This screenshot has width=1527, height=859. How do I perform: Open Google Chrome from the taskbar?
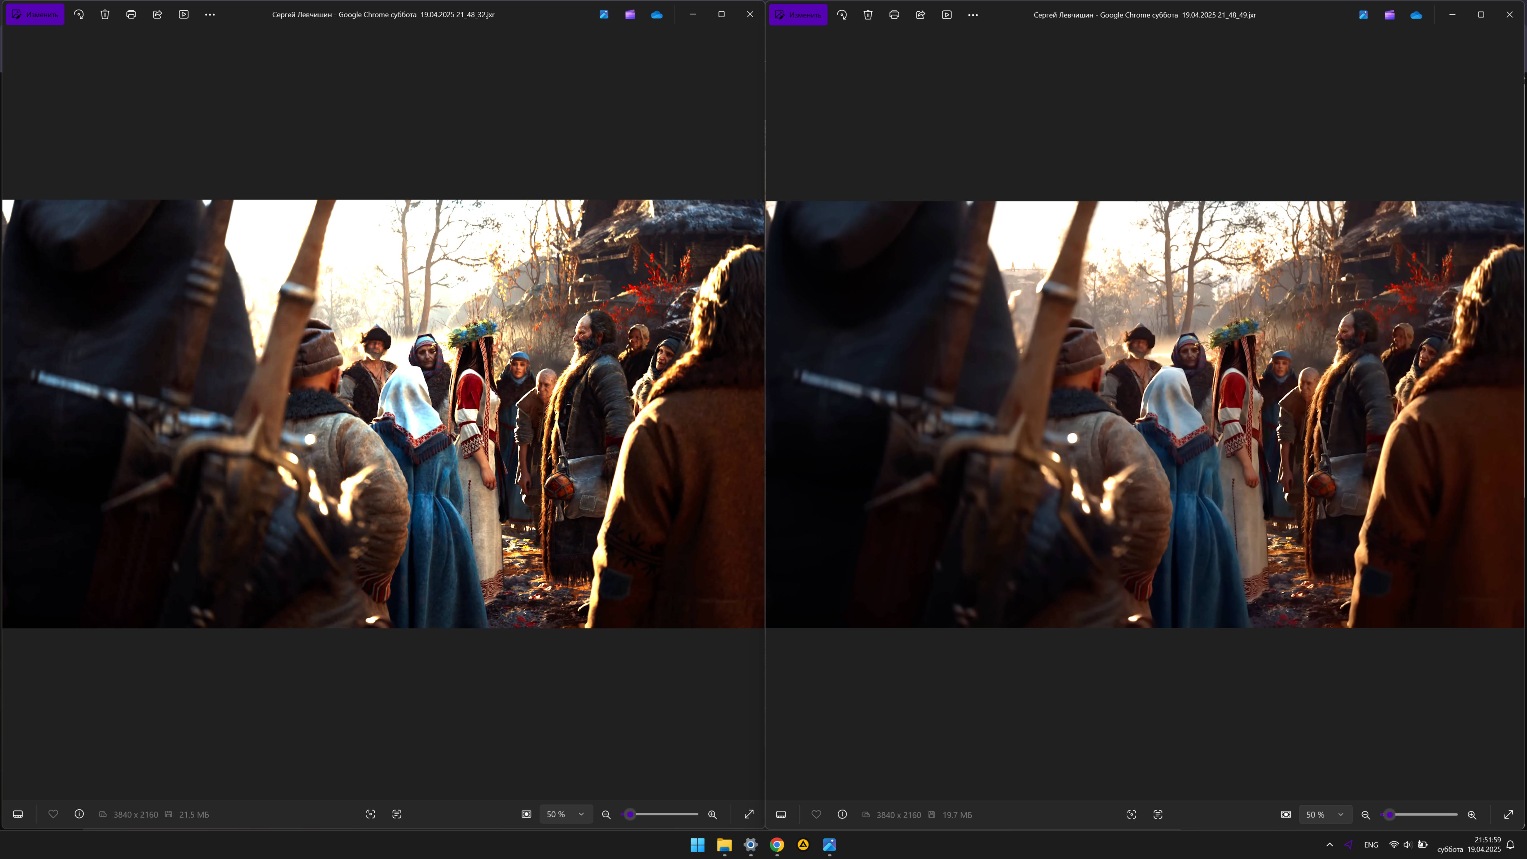tap(776, 845)
